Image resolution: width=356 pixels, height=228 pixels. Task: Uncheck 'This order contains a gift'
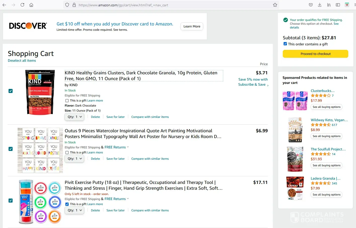tap(285, 44)
